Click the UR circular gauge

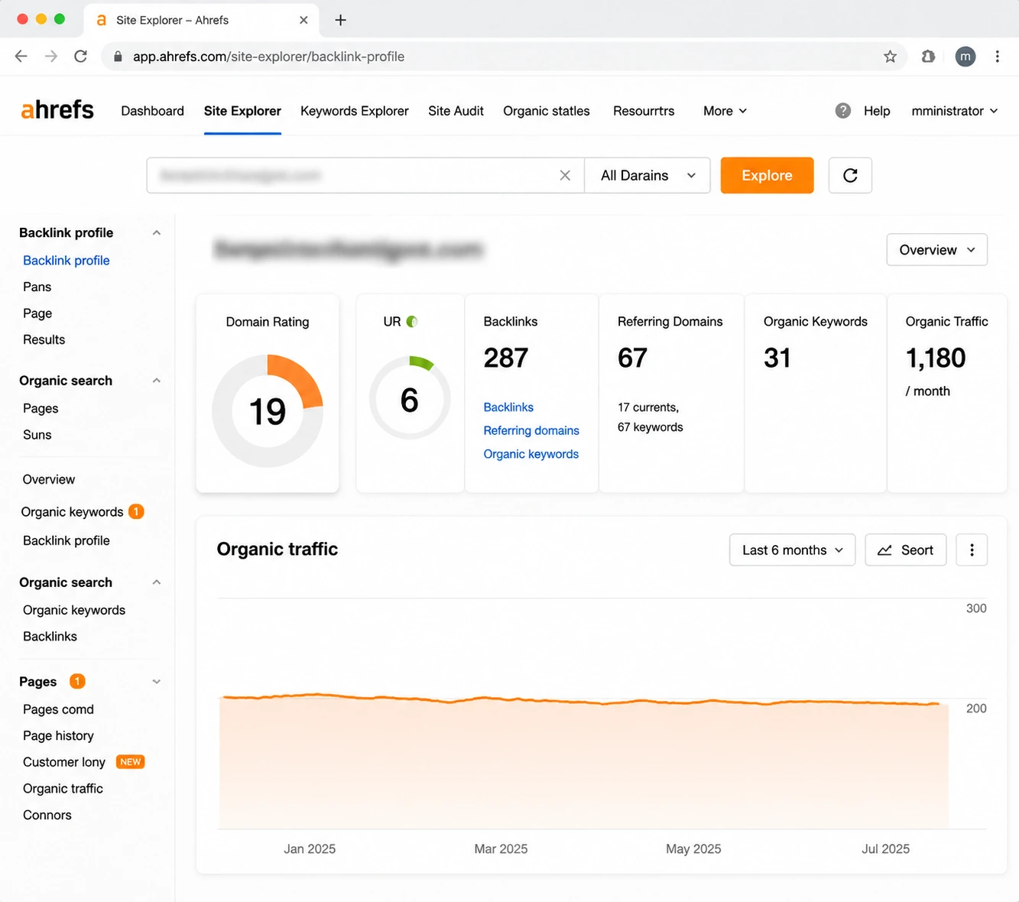410,399
